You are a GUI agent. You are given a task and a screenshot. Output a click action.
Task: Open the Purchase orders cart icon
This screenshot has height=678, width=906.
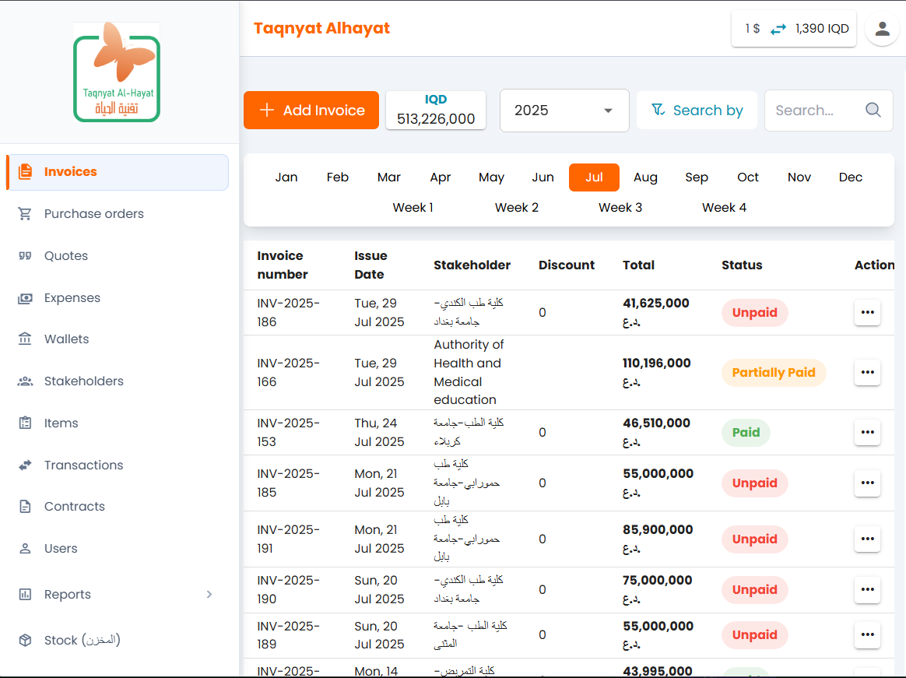tap(25, 214)
